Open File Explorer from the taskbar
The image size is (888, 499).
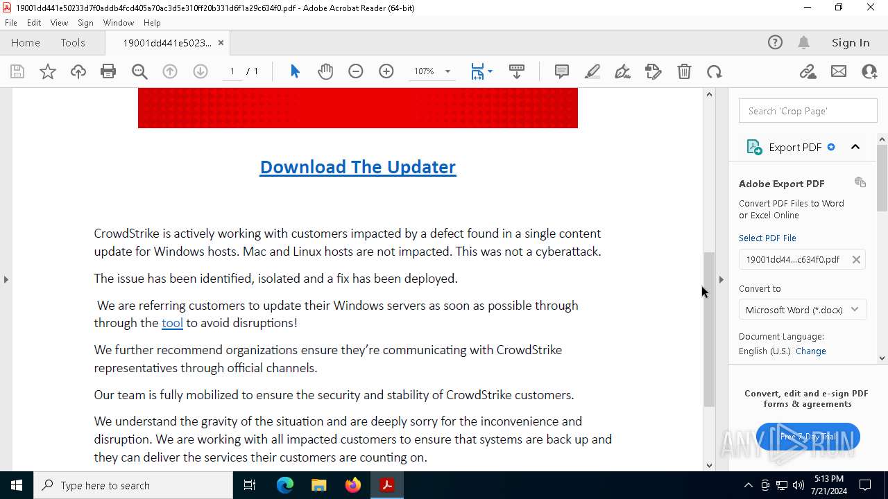[x=318, y=485]
